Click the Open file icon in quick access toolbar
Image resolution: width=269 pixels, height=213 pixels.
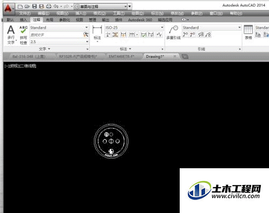(x=27, y=6)
